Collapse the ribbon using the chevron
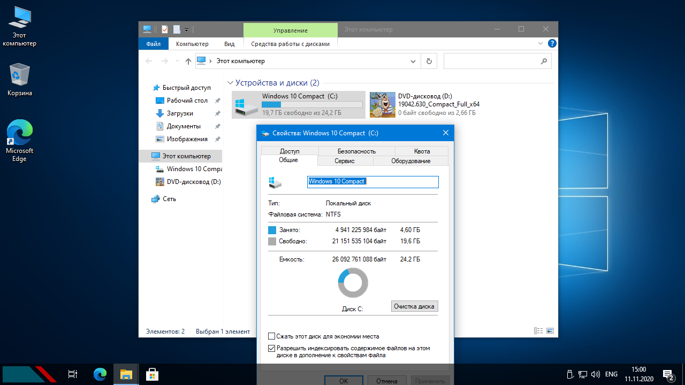 (541, 43)
